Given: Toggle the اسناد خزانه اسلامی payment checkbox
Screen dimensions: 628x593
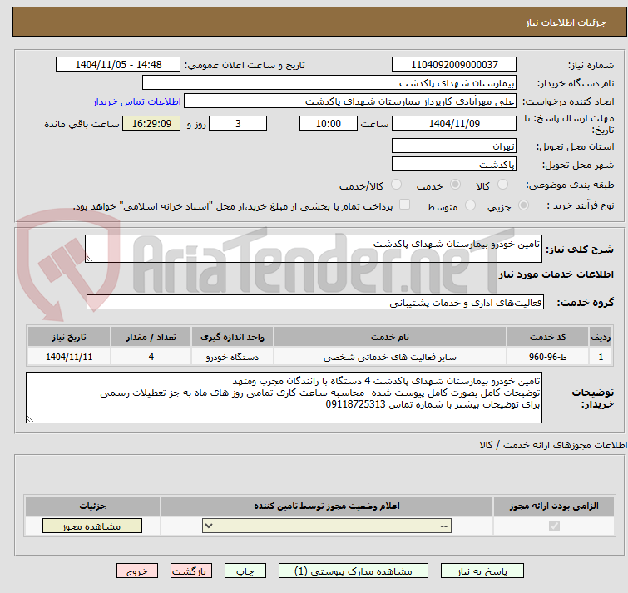Looking at the screenshot, I should (x=405, y=205).
